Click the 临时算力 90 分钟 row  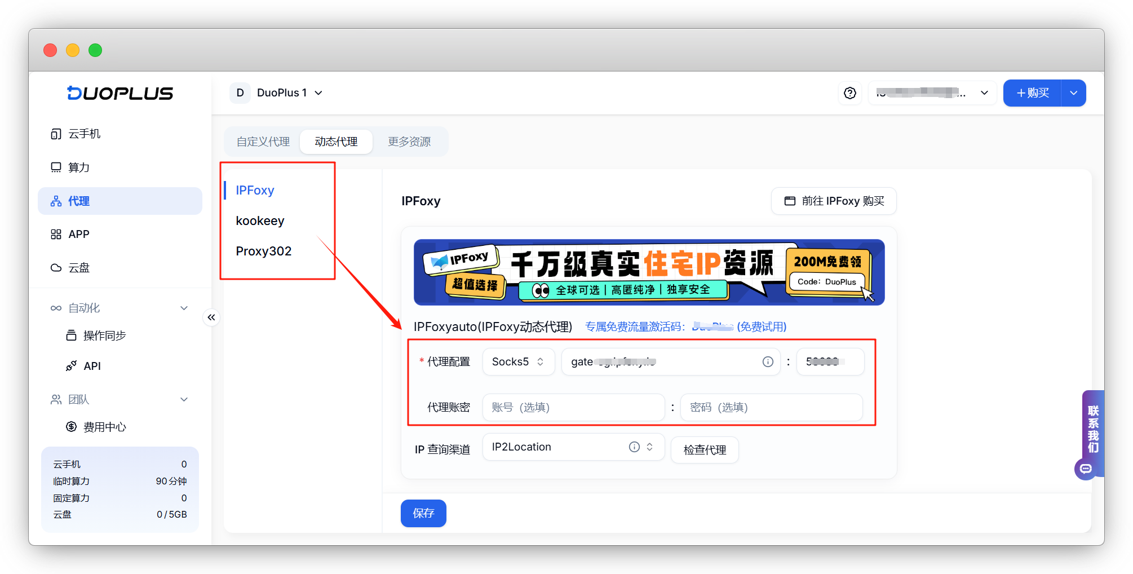pos(120,482)
